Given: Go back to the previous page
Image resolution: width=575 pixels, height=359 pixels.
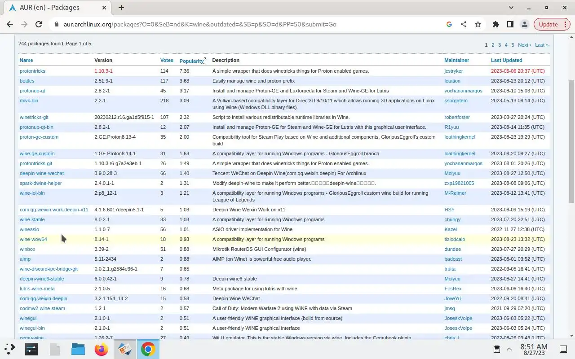Looking at the screenshot, I should tap(10, 24).
